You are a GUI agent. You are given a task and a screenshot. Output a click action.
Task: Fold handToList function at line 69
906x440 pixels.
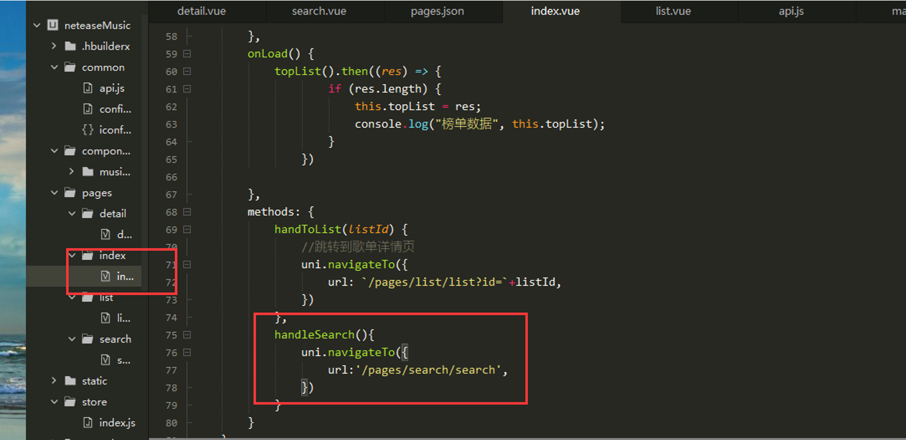187,229
